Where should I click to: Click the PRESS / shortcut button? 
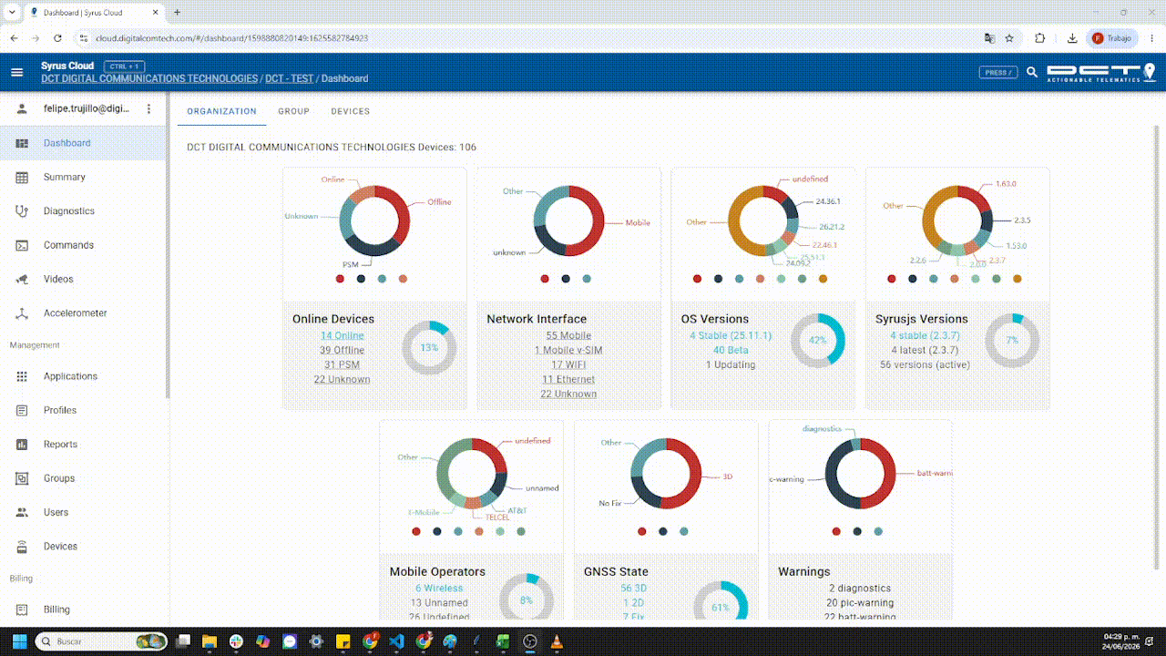tap(997, 72)
